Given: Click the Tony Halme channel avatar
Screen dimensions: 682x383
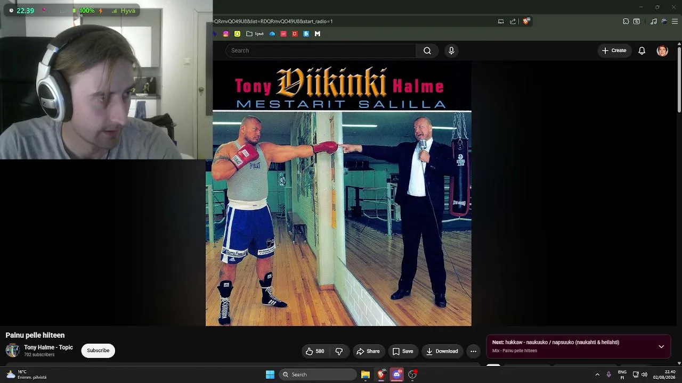Looking at the screenshot, I should tap(13, 350).
